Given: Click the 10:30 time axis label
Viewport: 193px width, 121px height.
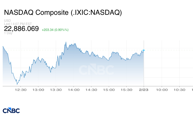Looking at the screenshot, I should click(180, 90).
